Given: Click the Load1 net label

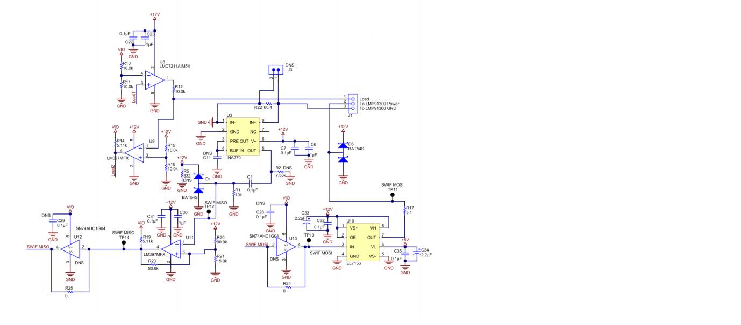Looking at the screenshot, I should [136, 96].
